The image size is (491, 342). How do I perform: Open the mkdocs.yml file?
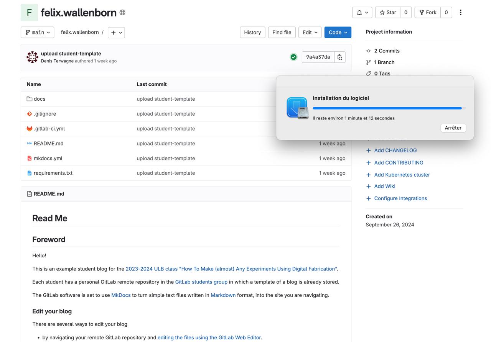(48, 158)
